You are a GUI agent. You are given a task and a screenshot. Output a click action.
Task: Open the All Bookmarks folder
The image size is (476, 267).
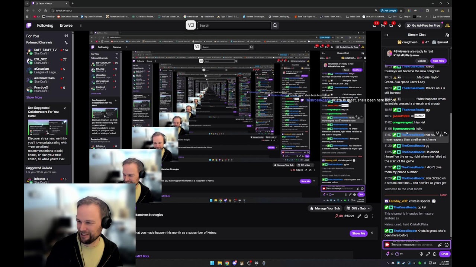click(x=441, y=17)
